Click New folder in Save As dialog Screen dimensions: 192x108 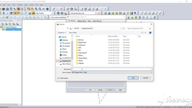73,33
